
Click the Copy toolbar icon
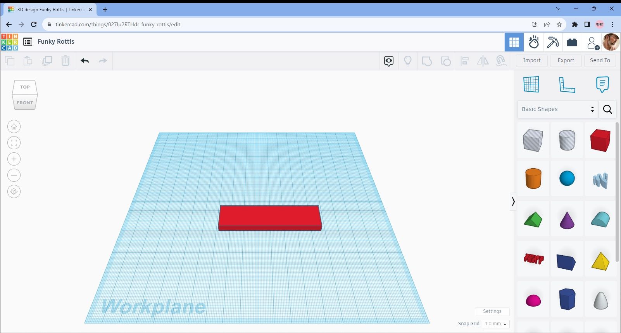[10, 61]
